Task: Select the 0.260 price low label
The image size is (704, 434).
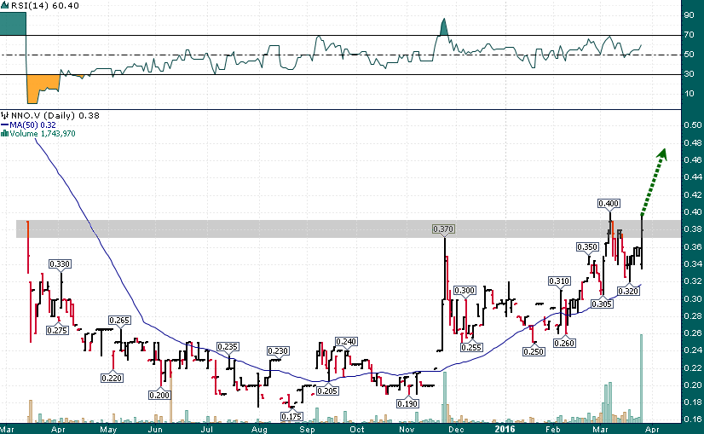Action: coord(564,343)
